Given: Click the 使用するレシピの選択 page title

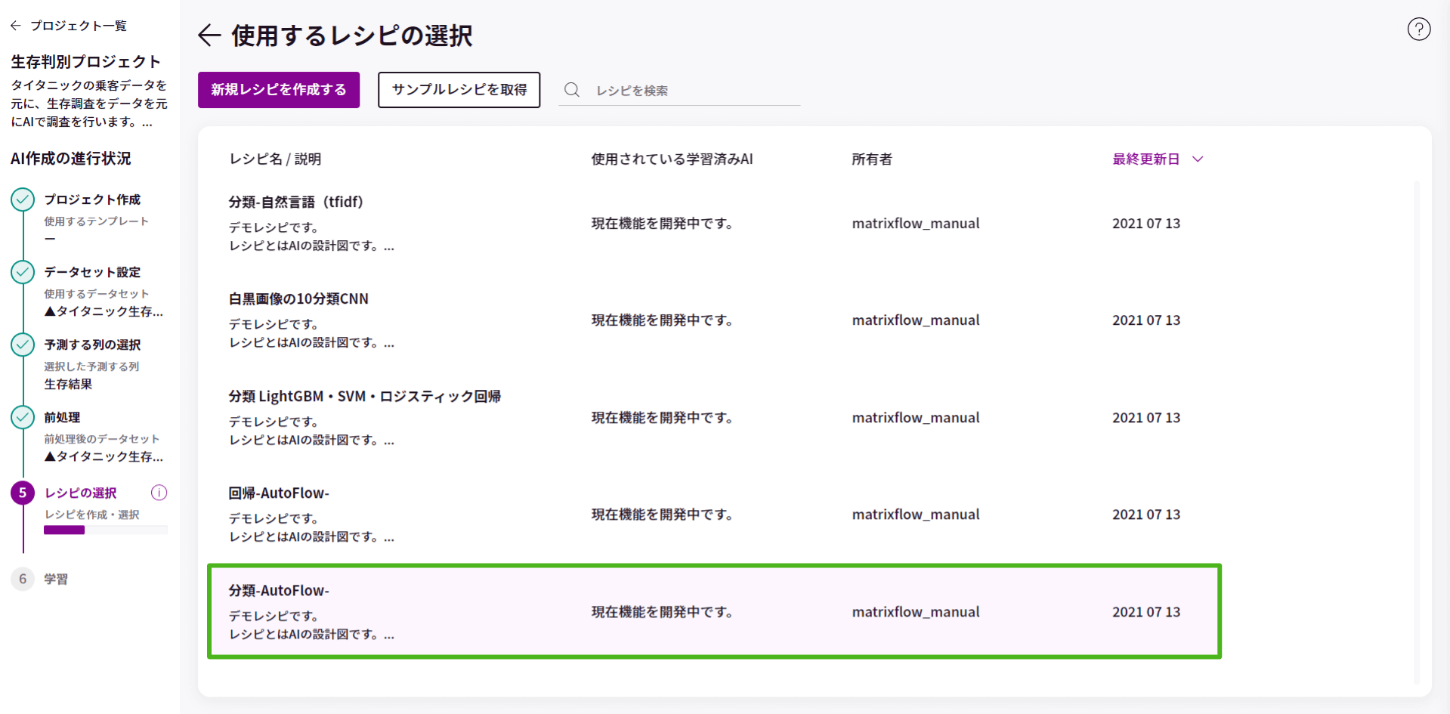Looking at the screenshot, I should click(x=352, y=36).
